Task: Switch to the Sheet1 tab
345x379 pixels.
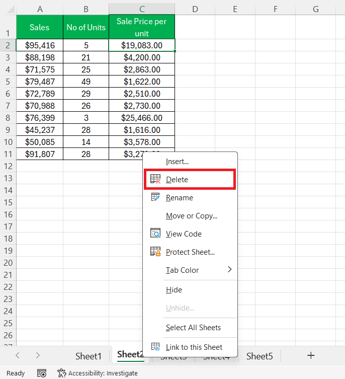Action: click(x=88, y=356)
